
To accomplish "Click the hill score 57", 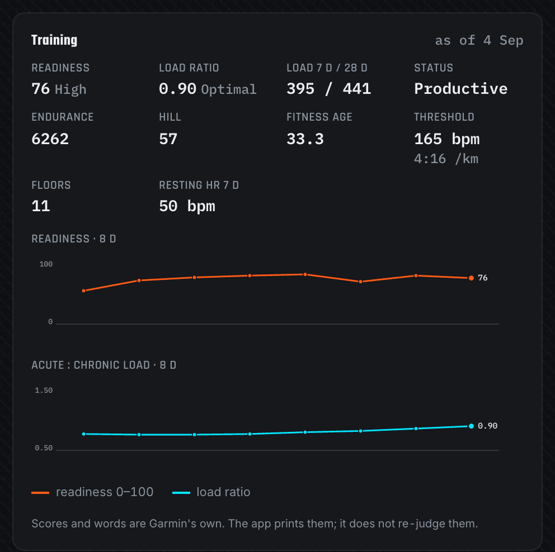I will [x=168, y=139].
